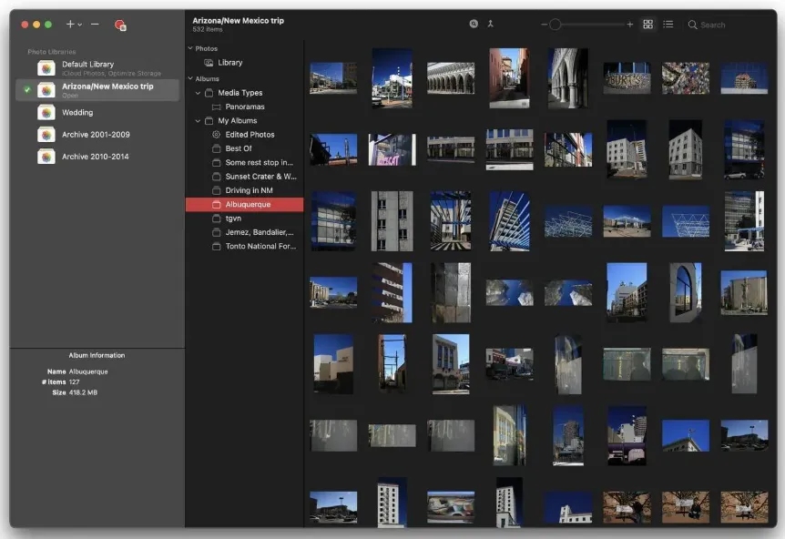Screen dimensions: 785x539
Task: Click the tgvn album icon
Action: coord(216,219)
